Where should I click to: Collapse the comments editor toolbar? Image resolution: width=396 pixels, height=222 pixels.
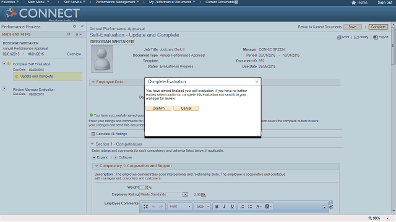coord(324,207)
